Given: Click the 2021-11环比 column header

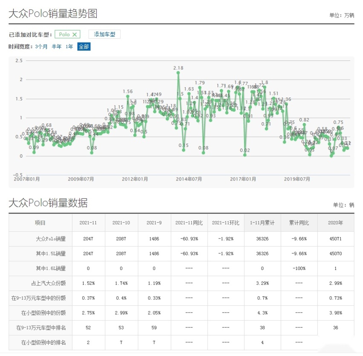Looking at the screenshot, I should 226,223.
